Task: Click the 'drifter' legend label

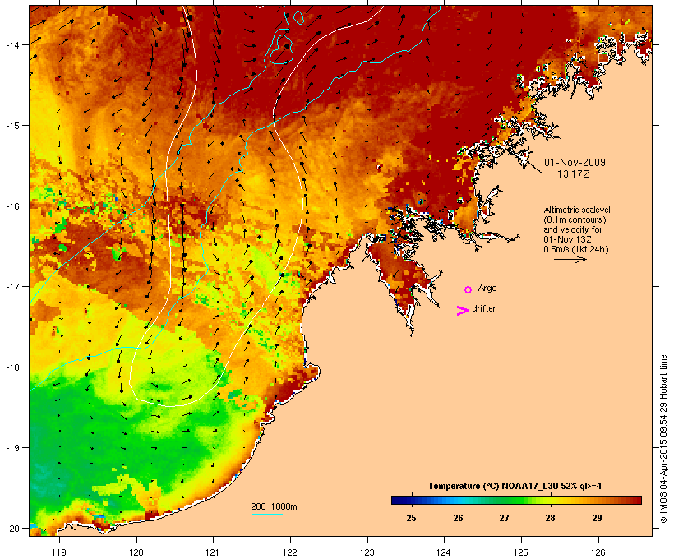Action: [x=483, y=309]
